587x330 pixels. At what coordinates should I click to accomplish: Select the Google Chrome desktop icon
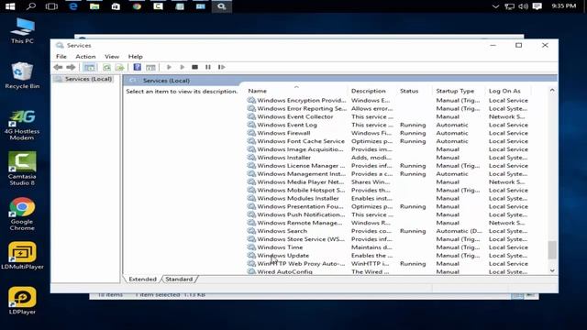(22, 214)
